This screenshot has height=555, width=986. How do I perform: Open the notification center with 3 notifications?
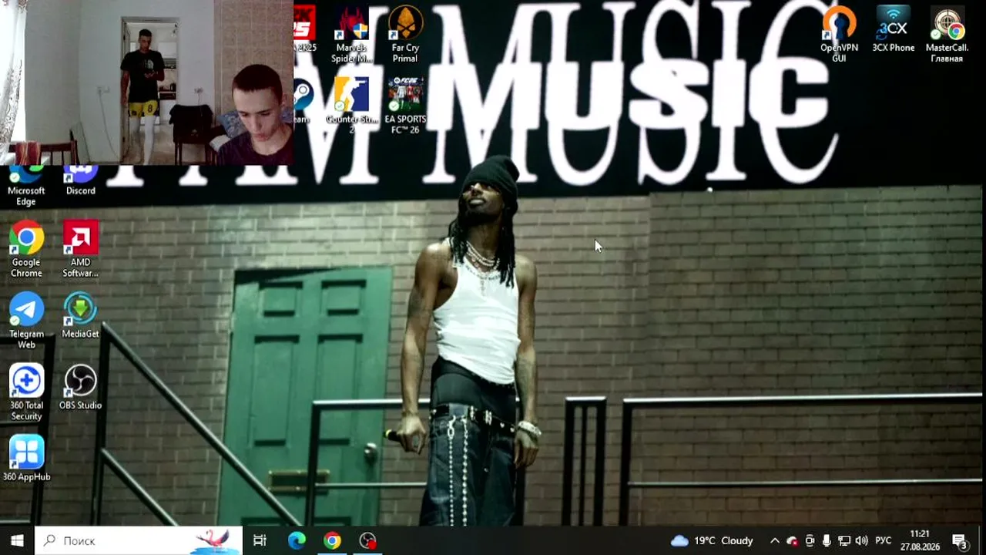click(x=960, y=540)
